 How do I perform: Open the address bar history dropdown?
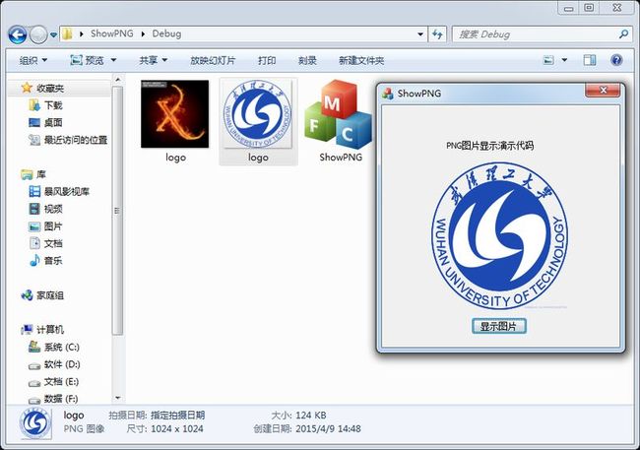click(420, 34)
